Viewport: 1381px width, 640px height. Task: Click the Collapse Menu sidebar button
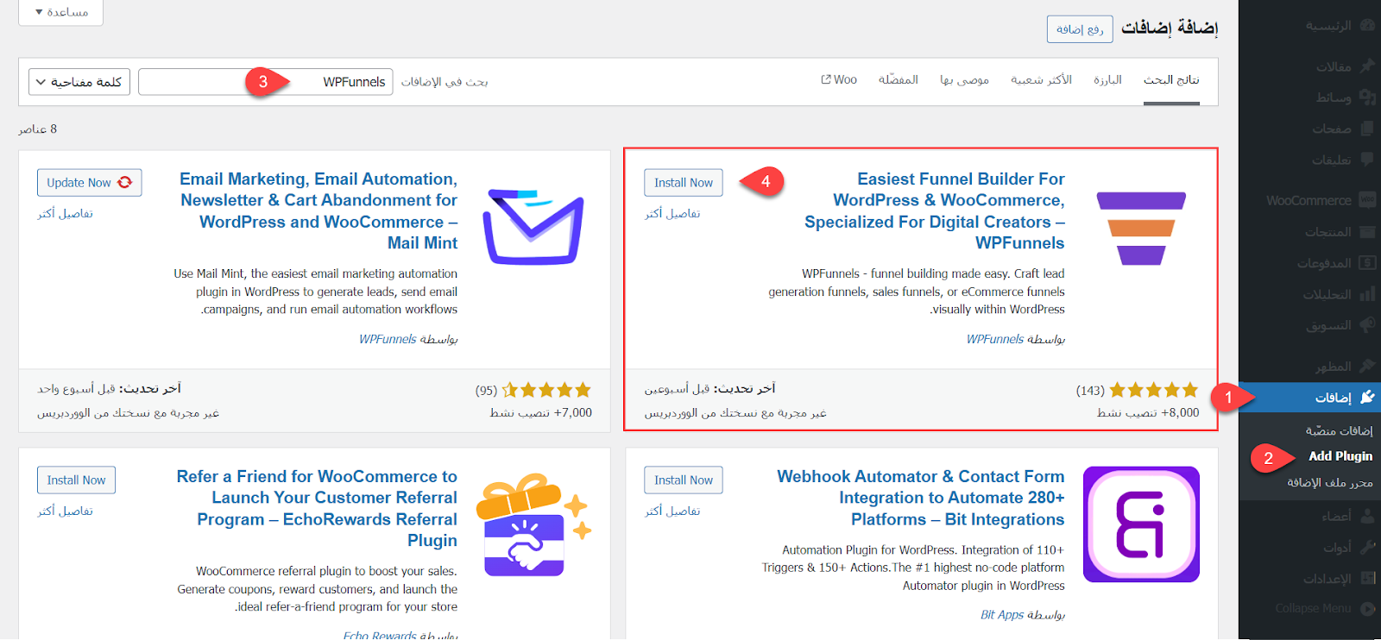tap(1314, 608)
